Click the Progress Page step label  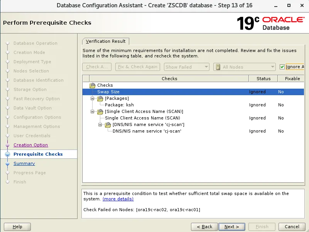pos(30,173)
